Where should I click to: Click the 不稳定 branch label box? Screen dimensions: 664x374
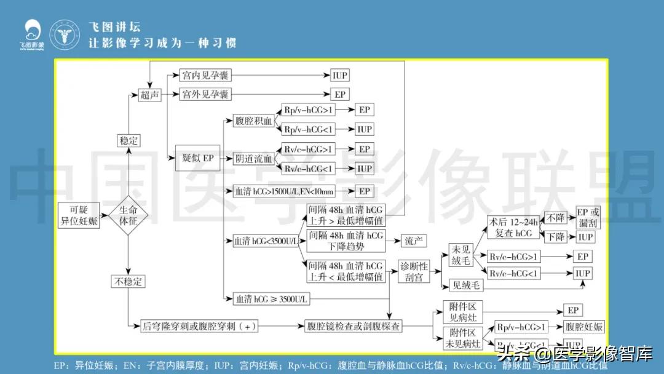(128, 282)
